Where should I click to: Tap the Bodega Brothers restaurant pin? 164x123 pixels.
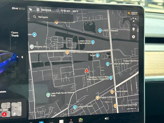pos(56,22)
